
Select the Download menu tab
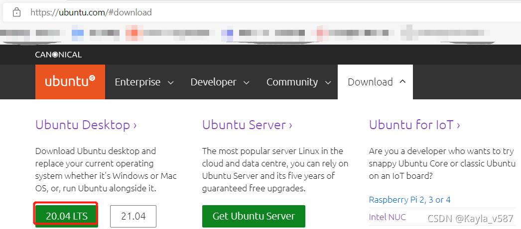(x=375, y=82)
